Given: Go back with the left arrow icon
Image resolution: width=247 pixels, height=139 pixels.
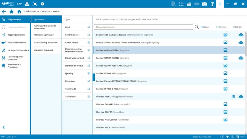Looking at the screenshot, I should (4, 12).
